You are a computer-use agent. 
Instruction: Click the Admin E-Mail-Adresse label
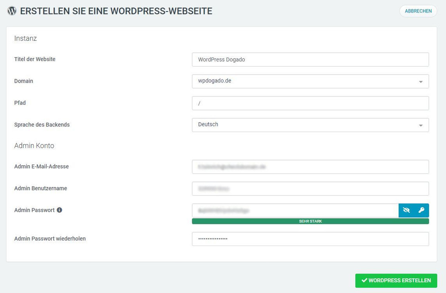42,166
